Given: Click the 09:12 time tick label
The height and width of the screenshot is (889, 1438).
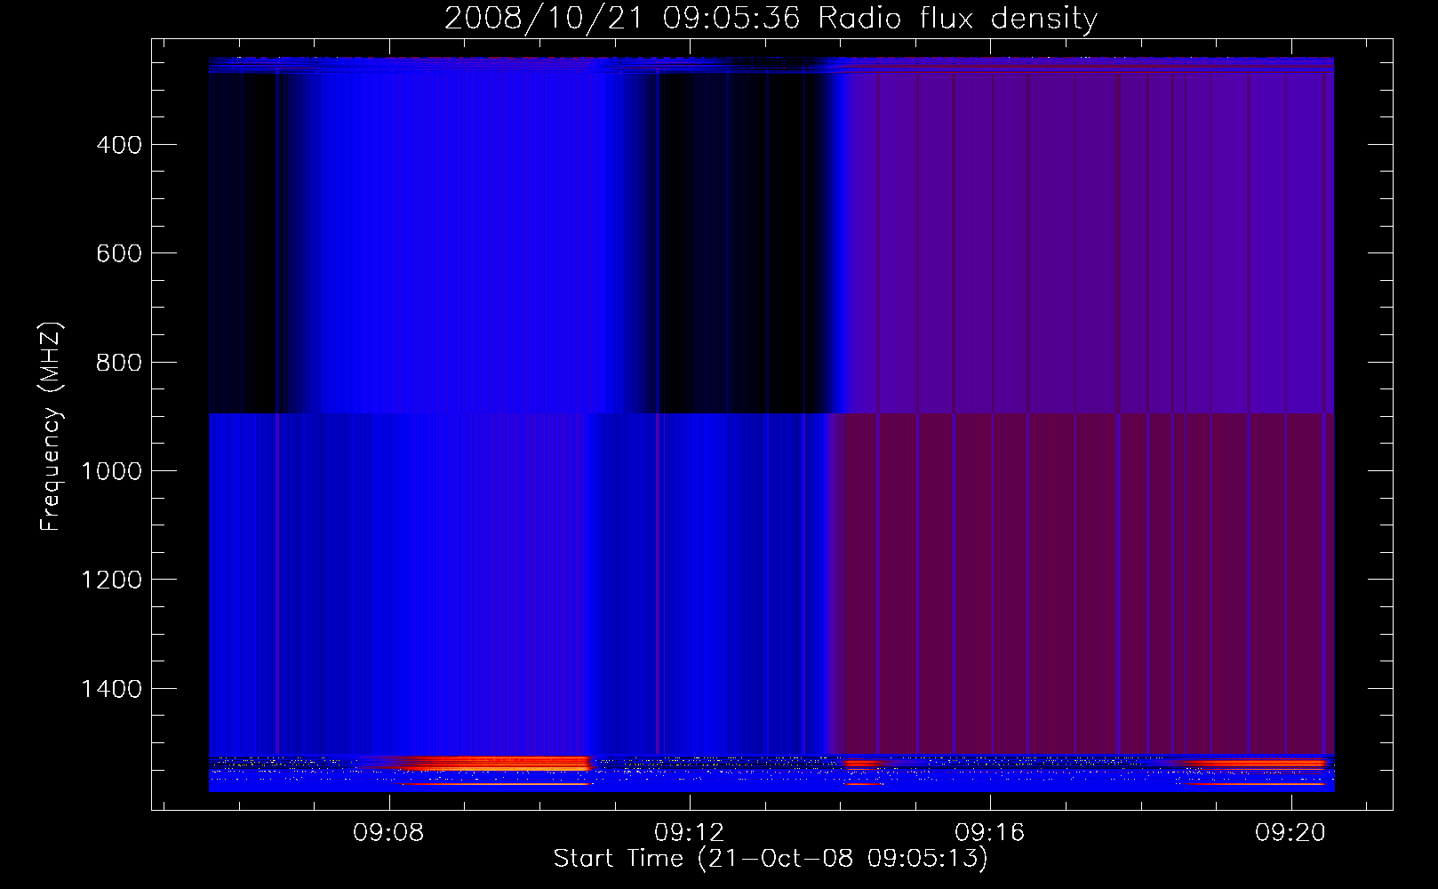Looking at the screenshot, I should [x=689, y=833].
